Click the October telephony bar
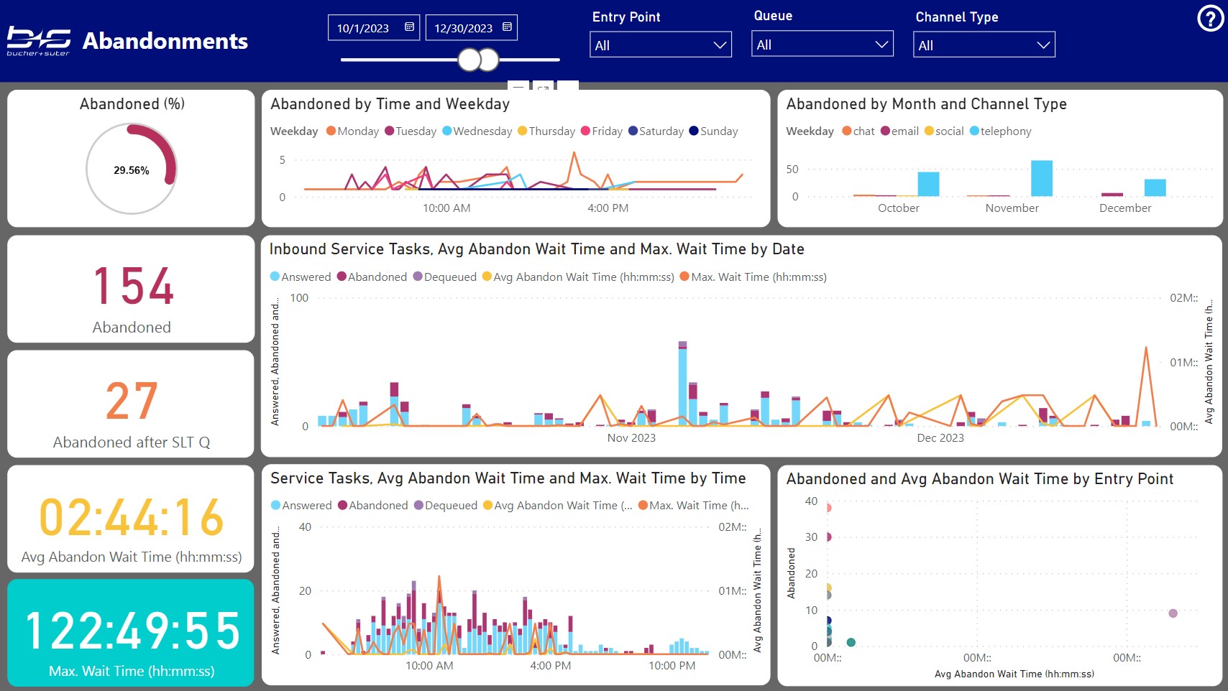 point(928,184)
